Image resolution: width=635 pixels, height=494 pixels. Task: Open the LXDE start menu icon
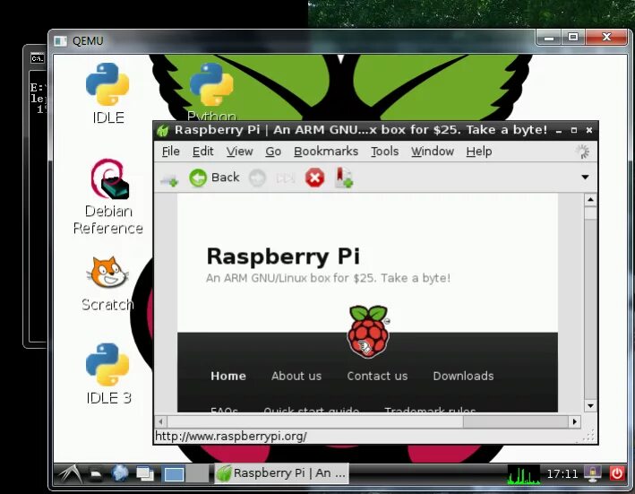tap(69, 473)
